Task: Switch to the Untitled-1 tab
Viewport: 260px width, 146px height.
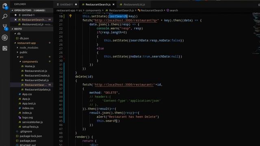Action: pos(66,4)
